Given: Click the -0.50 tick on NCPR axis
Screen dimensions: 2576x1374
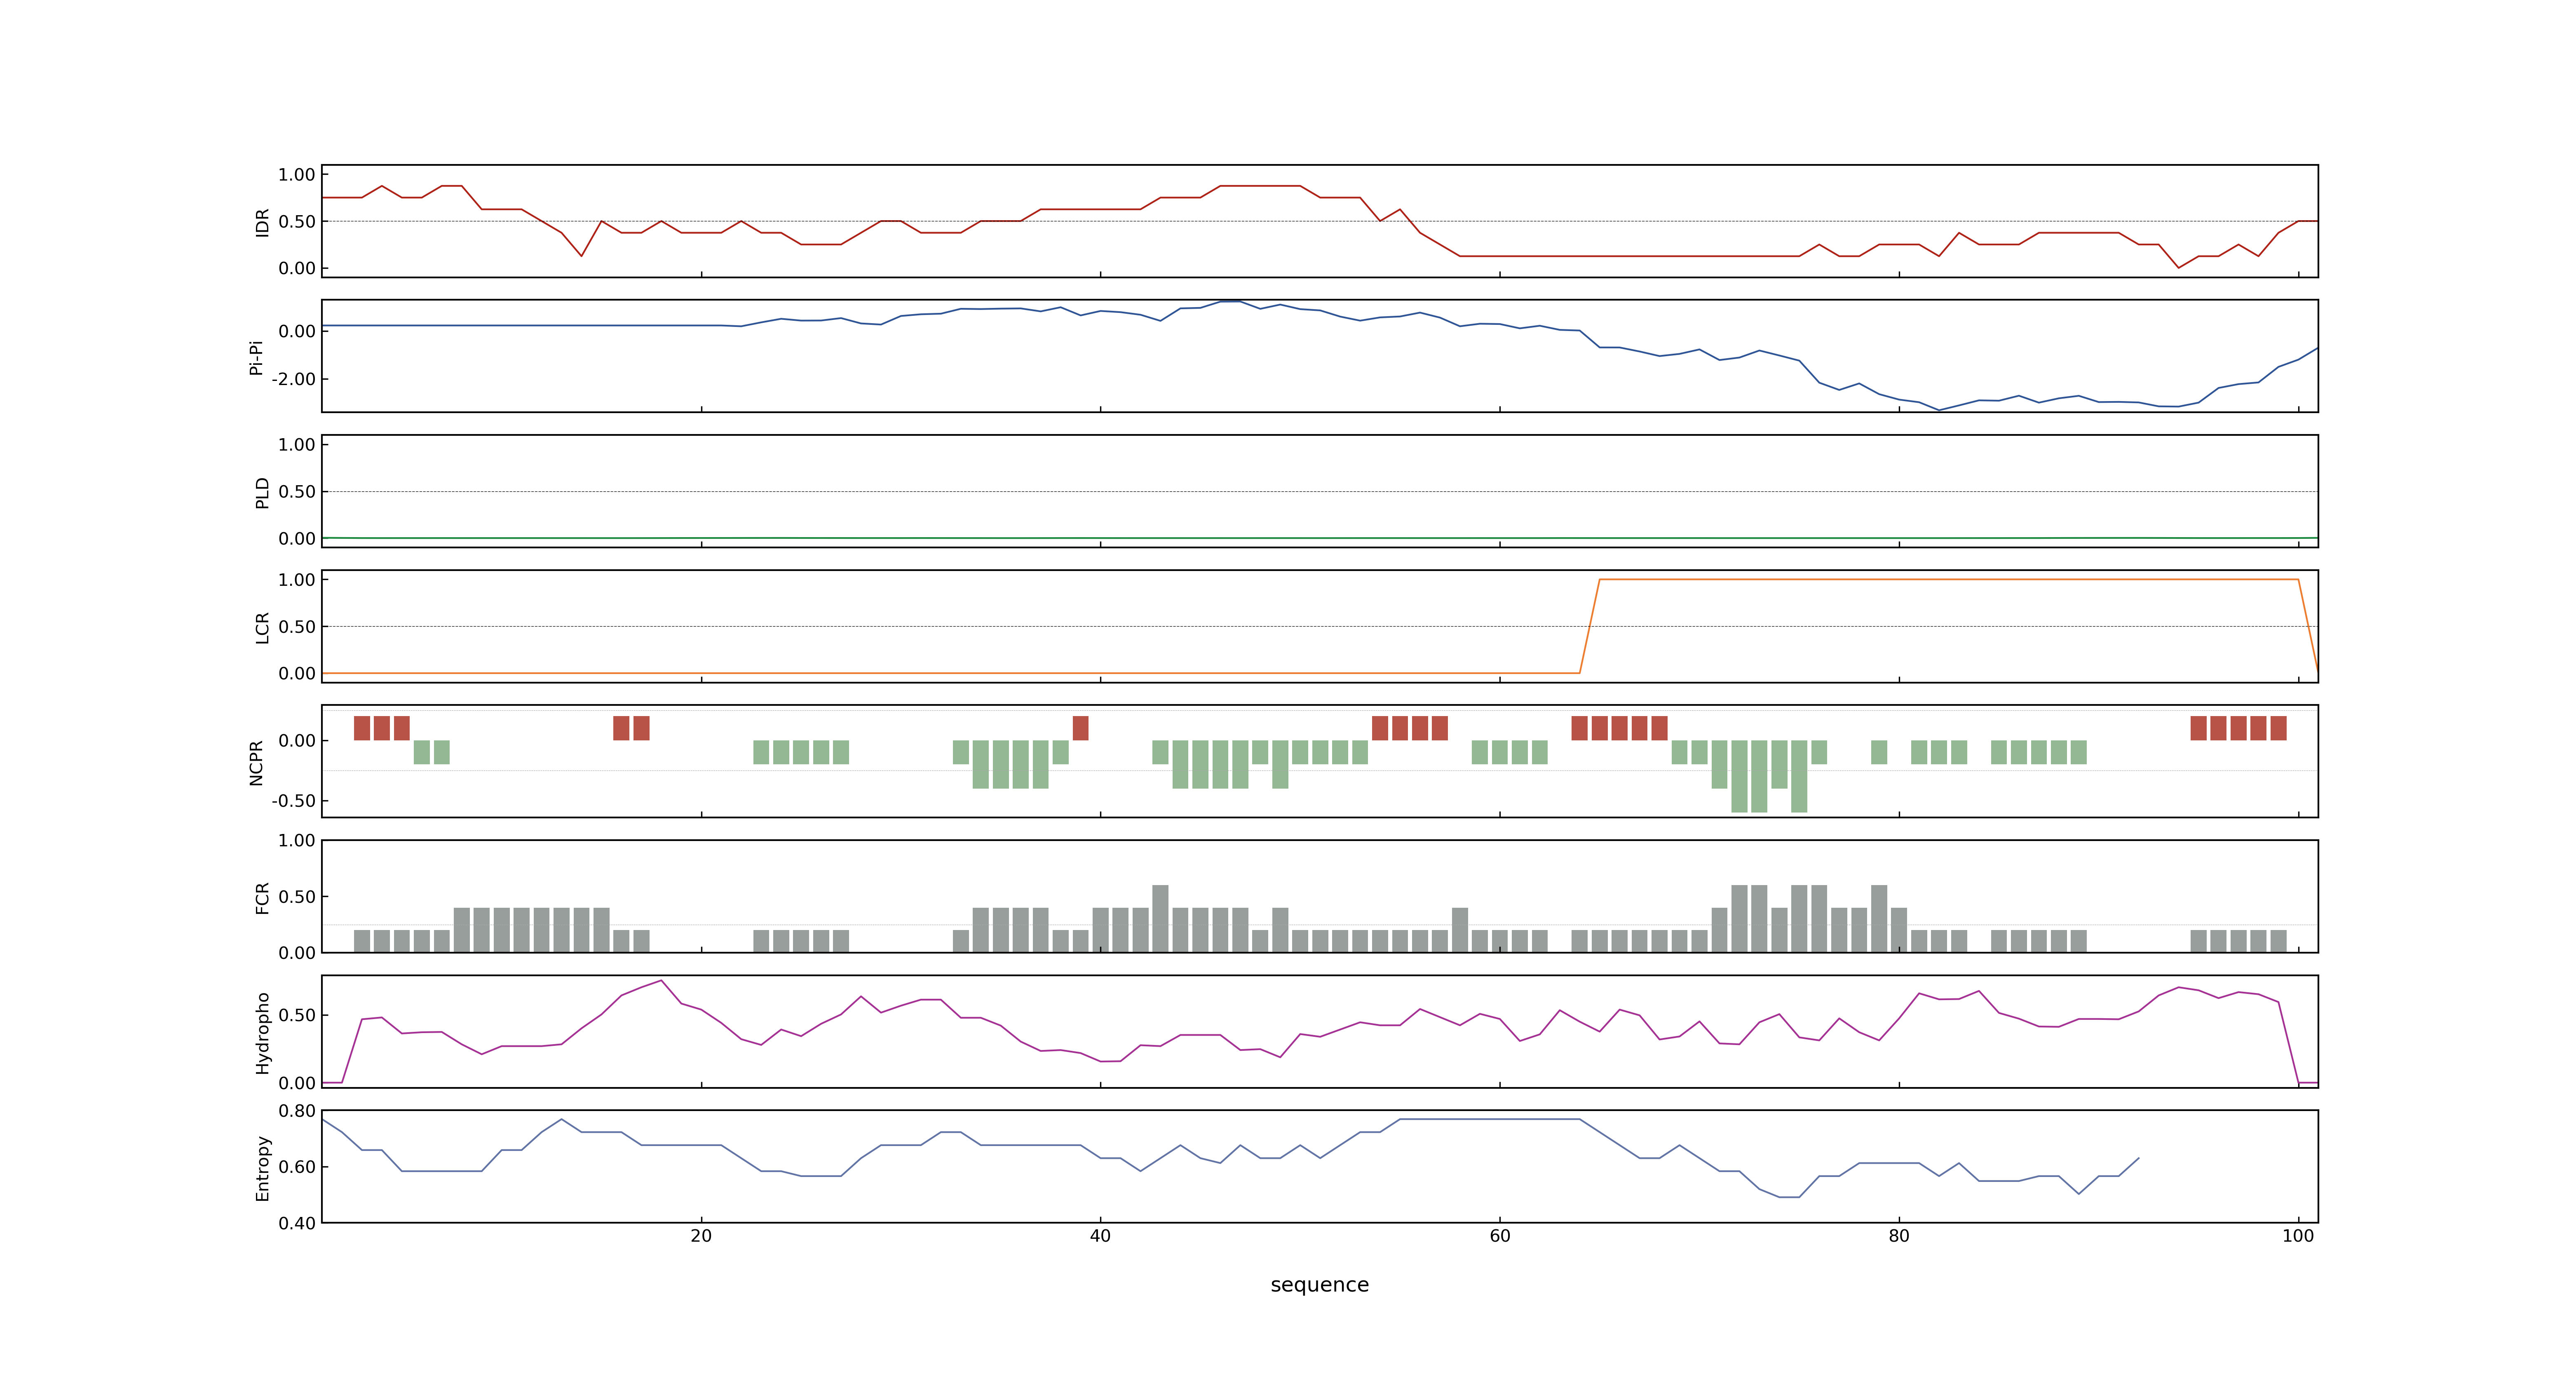Looking at the screenshot, I should coord(293,801).
